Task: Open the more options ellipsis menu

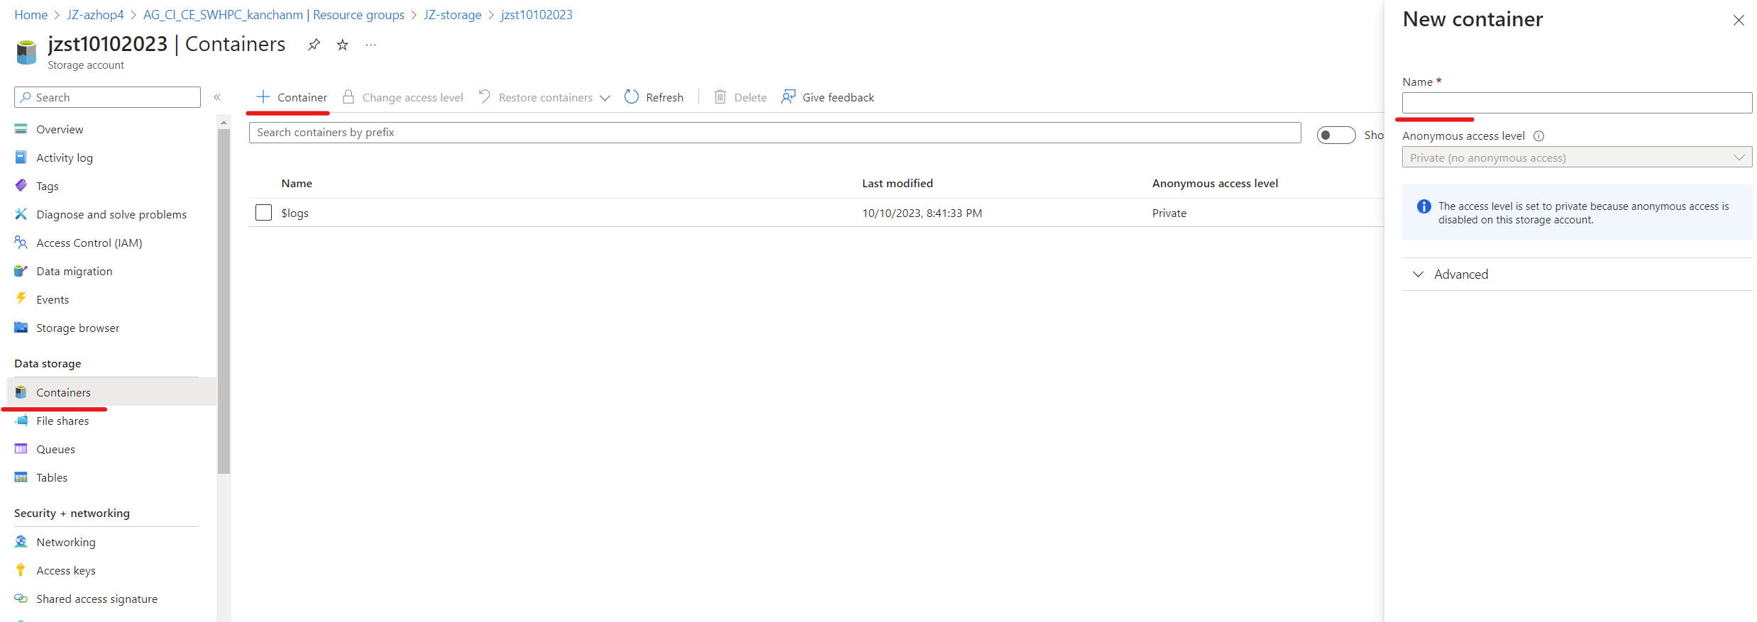Action: tap(370, 45)
